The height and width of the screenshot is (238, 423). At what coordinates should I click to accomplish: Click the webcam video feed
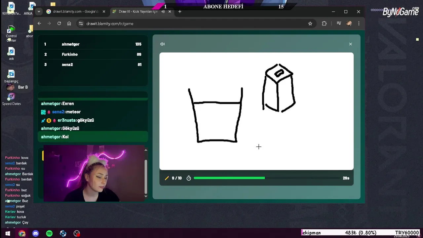[x=94, y=174]
